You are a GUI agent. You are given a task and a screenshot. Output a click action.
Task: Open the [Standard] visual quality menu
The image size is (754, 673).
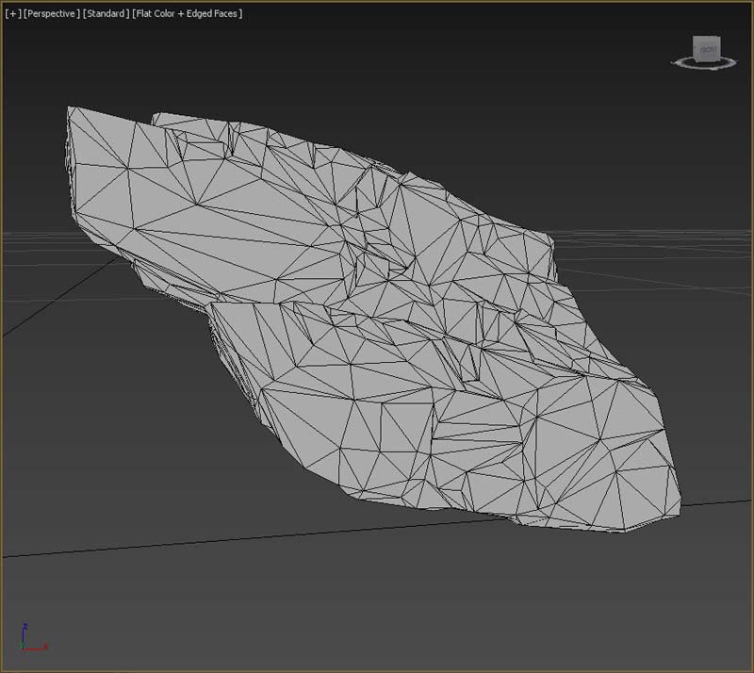point(106,14)
